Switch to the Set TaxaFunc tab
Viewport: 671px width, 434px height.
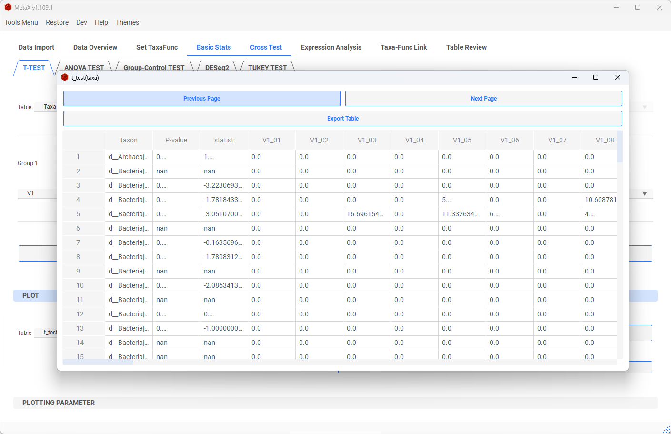point(157,47)
